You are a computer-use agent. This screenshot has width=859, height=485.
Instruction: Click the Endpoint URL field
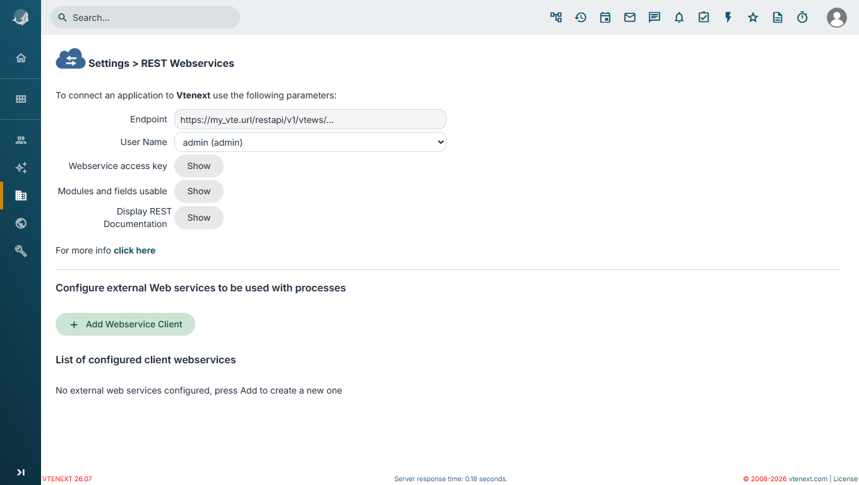tap(310, 119)
